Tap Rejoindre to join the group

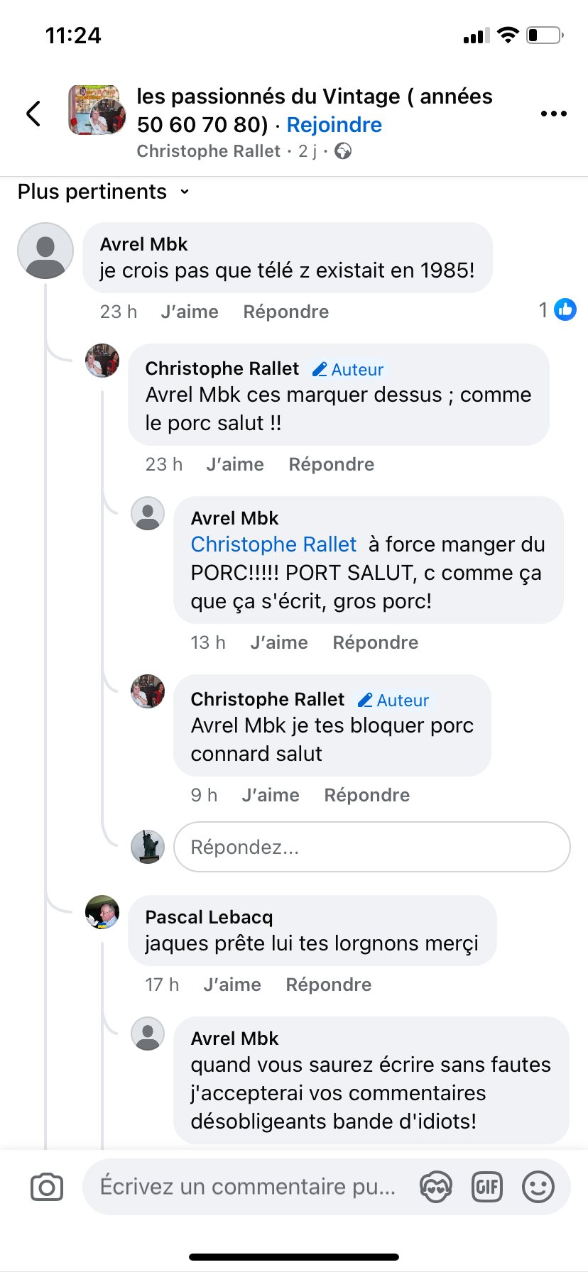point(334,125)
